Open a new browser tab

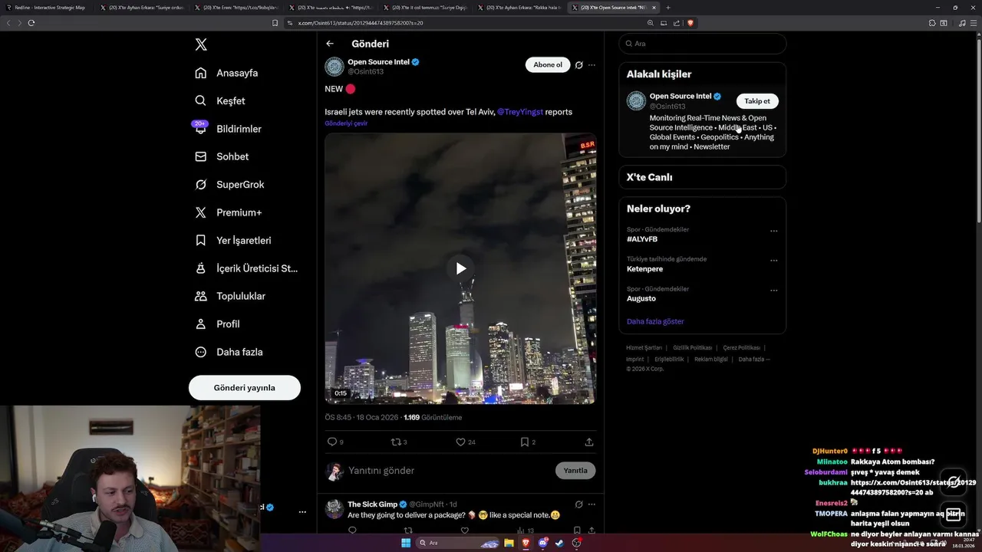pyautogui.click(x=667, y=8)
